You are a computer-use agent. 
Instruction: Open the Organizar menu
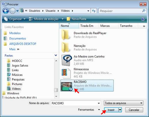tap(15, 19)
